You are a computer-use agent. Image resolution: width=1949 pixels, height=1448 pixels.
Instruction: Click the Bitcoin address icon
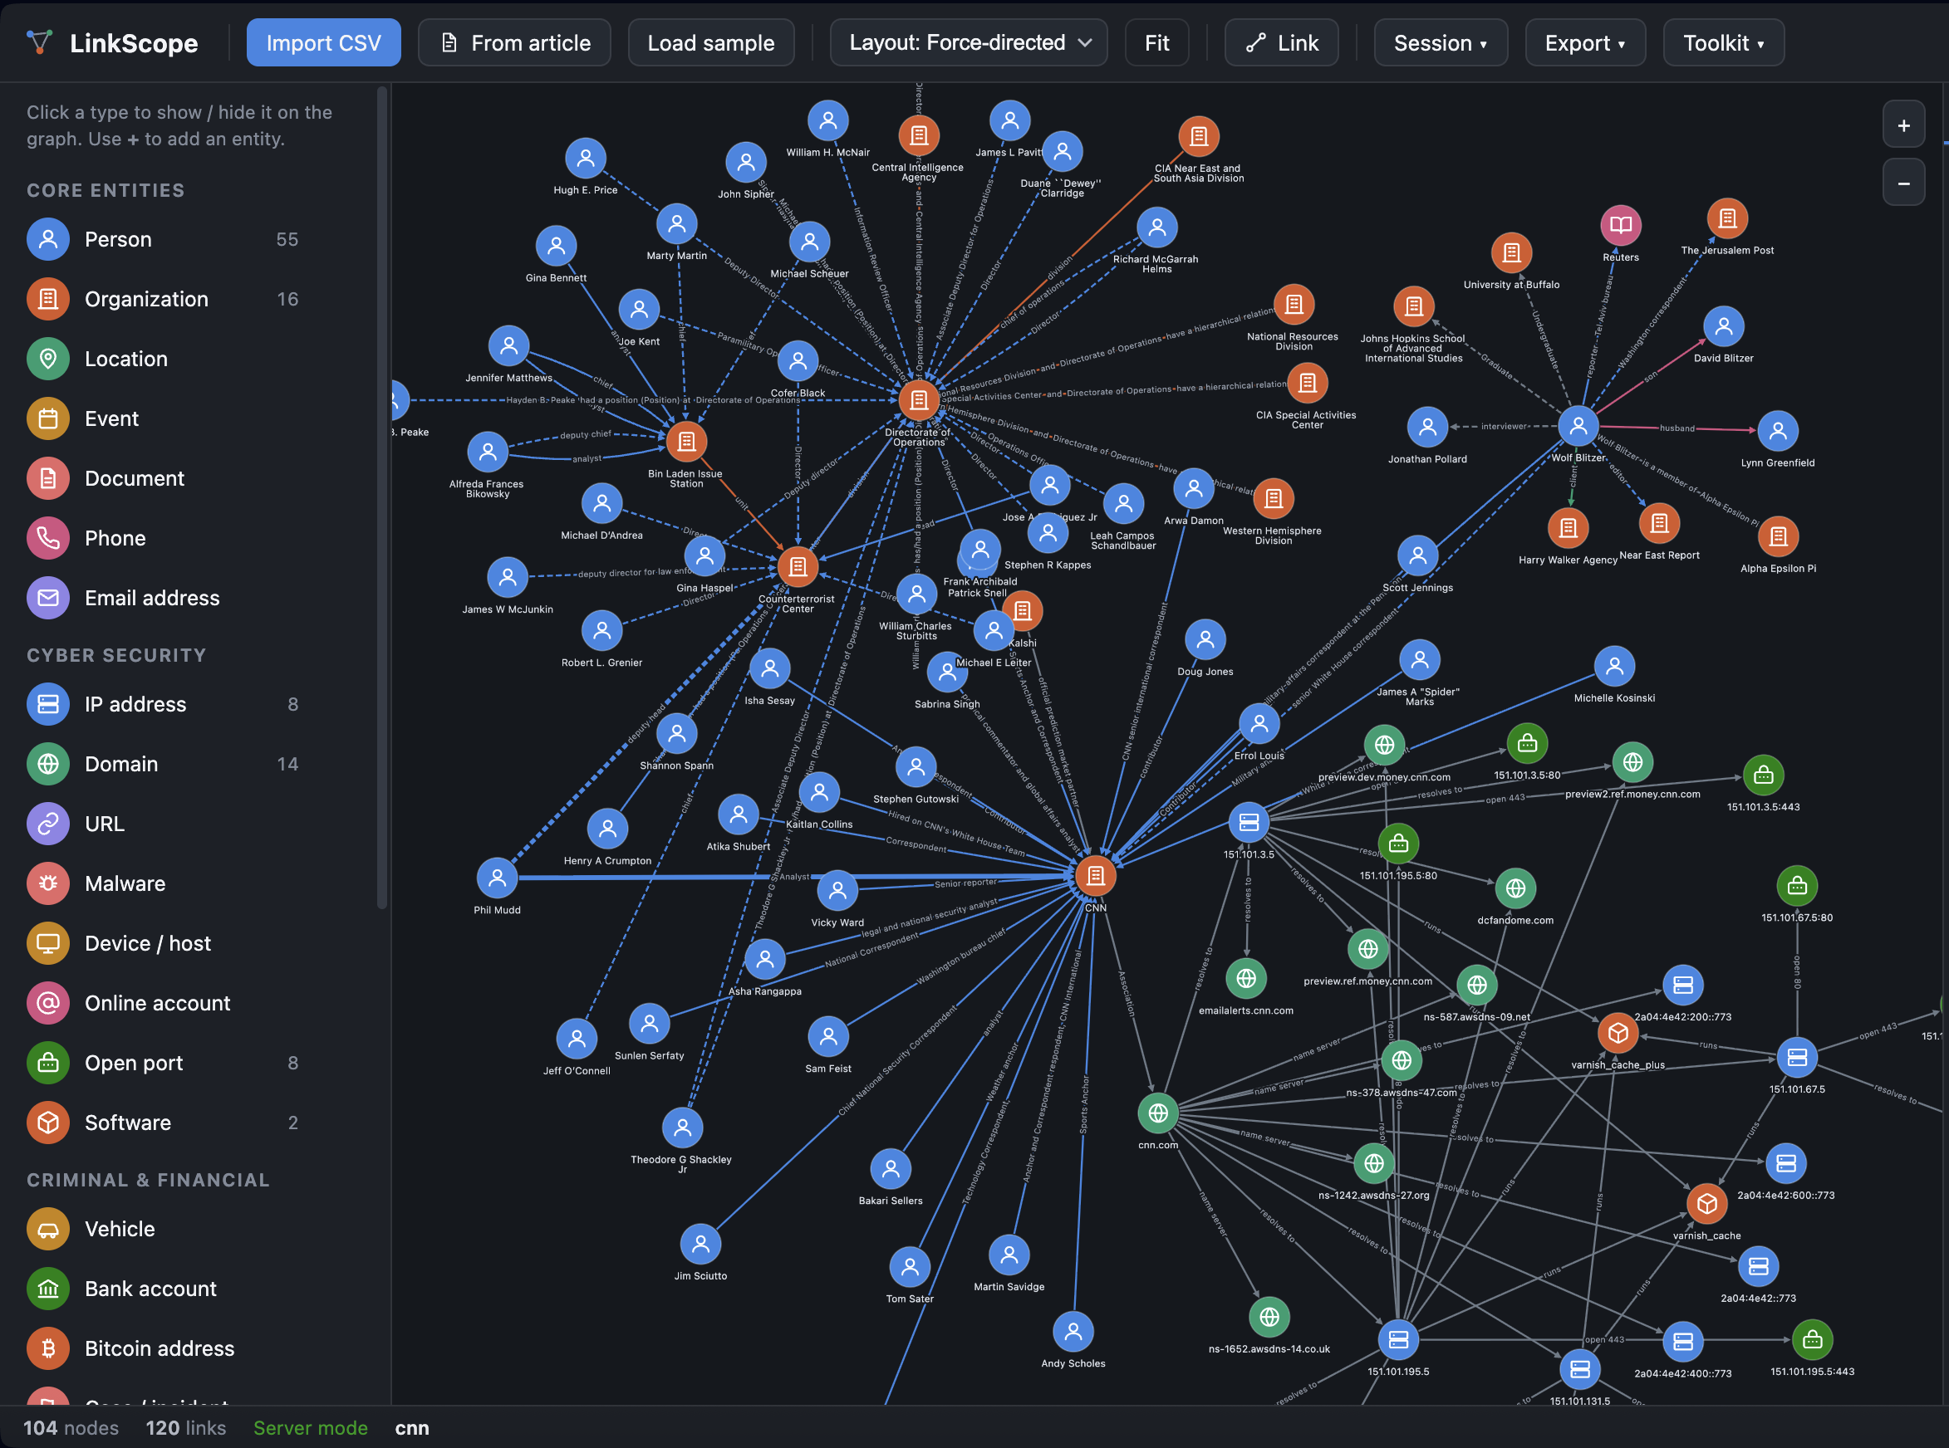tap(48, 1348)
